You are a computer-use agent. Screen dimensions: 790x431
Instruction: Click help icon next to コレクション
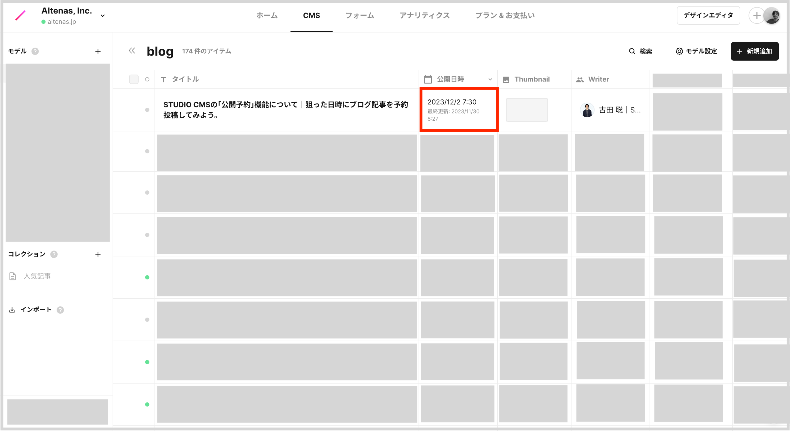pyautogui.click(x=54, y=254)
